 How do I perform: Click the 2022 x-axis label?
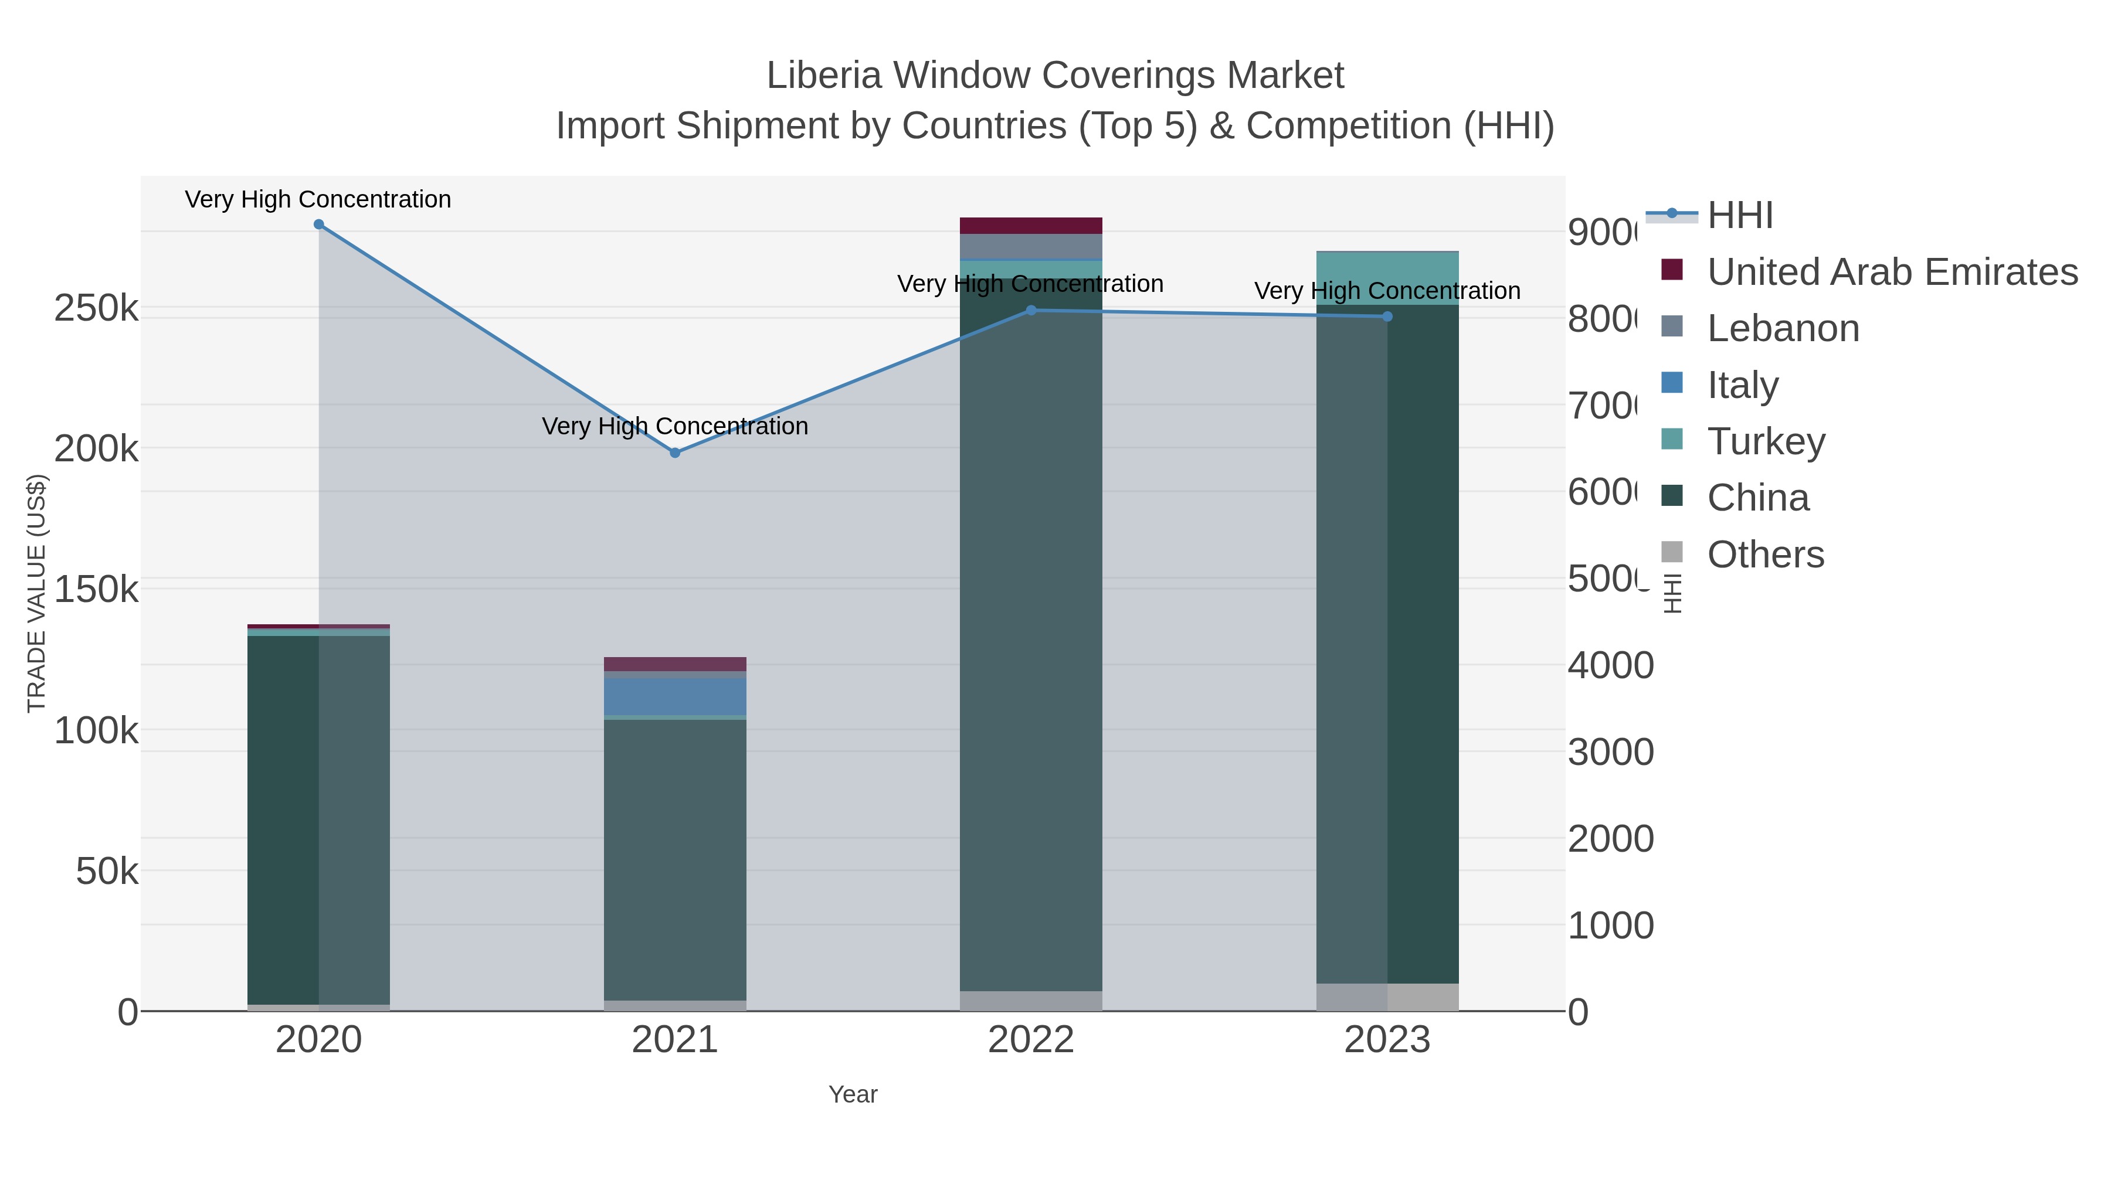pyautogui.click(x=1031, y=1040)
